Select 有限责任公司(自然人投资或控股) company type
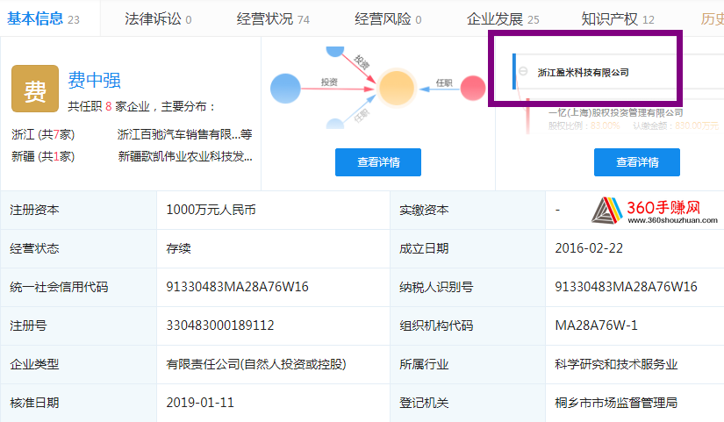Viewport: 724px width, 422px height. coord(256,364)
